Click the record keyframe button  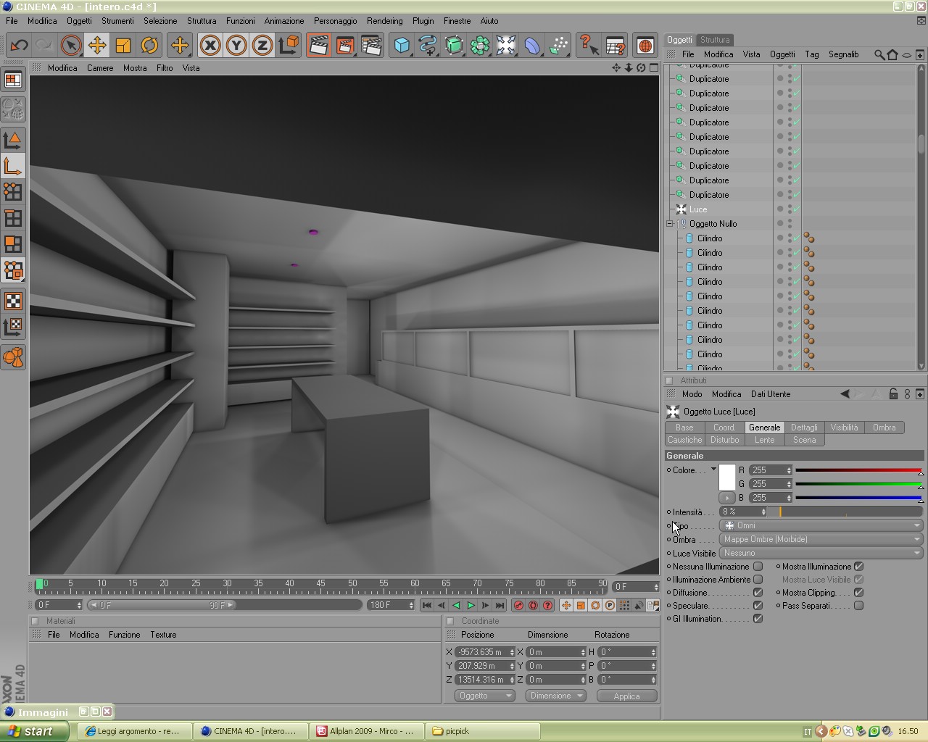(518, 605)
